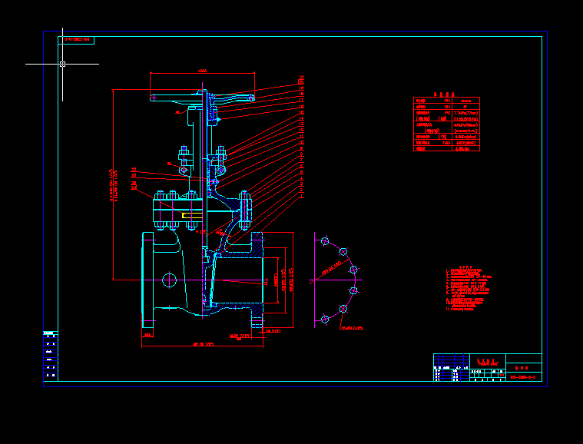Select part balloon number 17

[x=302, y=100]
